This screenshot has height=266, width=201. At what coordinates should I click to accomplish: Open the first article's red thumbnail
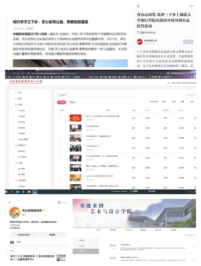click(76, 118)
